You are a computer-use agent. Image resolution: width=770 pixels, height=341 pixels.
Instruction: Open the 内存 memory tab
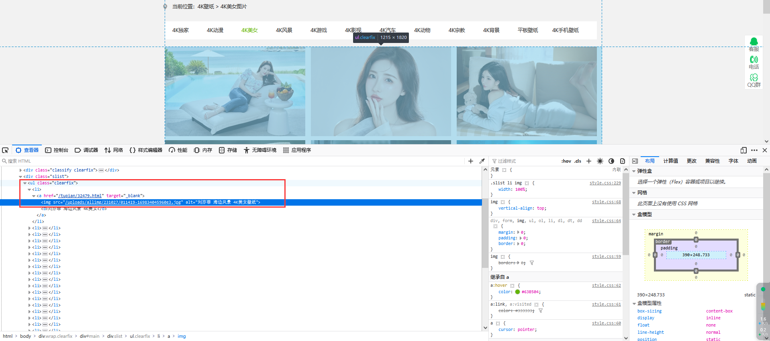click(203, 150)
